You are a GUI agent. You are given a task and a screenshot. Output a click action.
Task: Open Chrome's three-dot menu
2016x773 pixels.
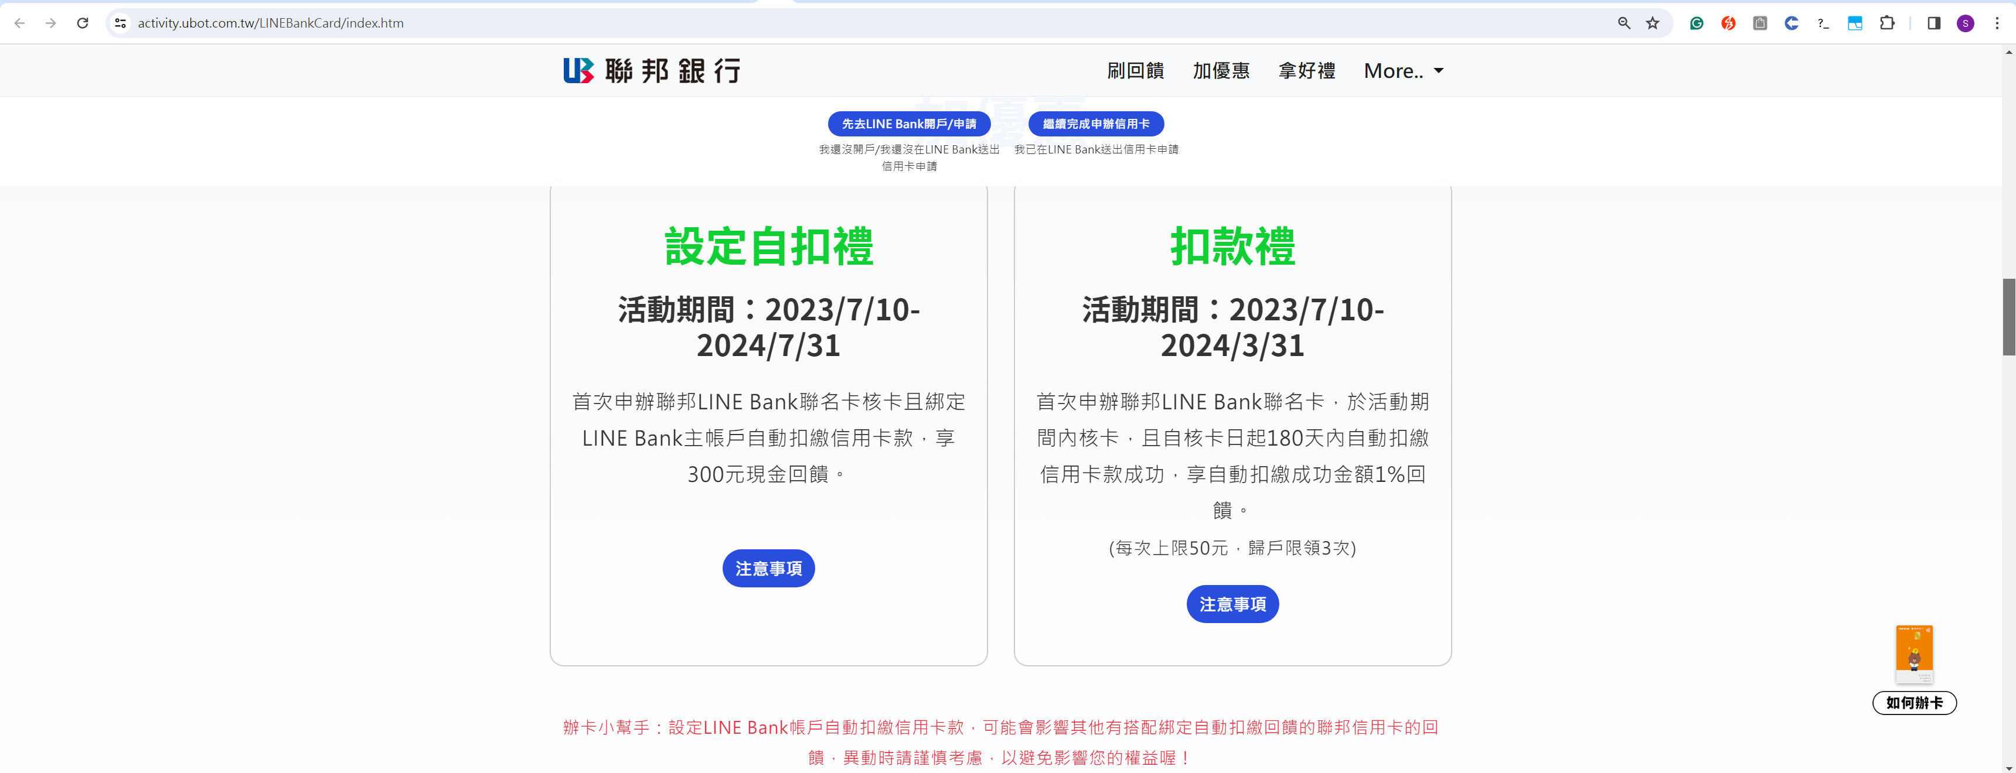tap(1997, 23)
